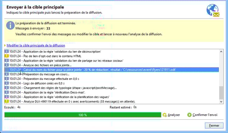This screenshot has height=133, width=228.
Task: Click info icon of 'Préparation du message effectuée' row
Action: pyautogui.click(x=7, y=79)
